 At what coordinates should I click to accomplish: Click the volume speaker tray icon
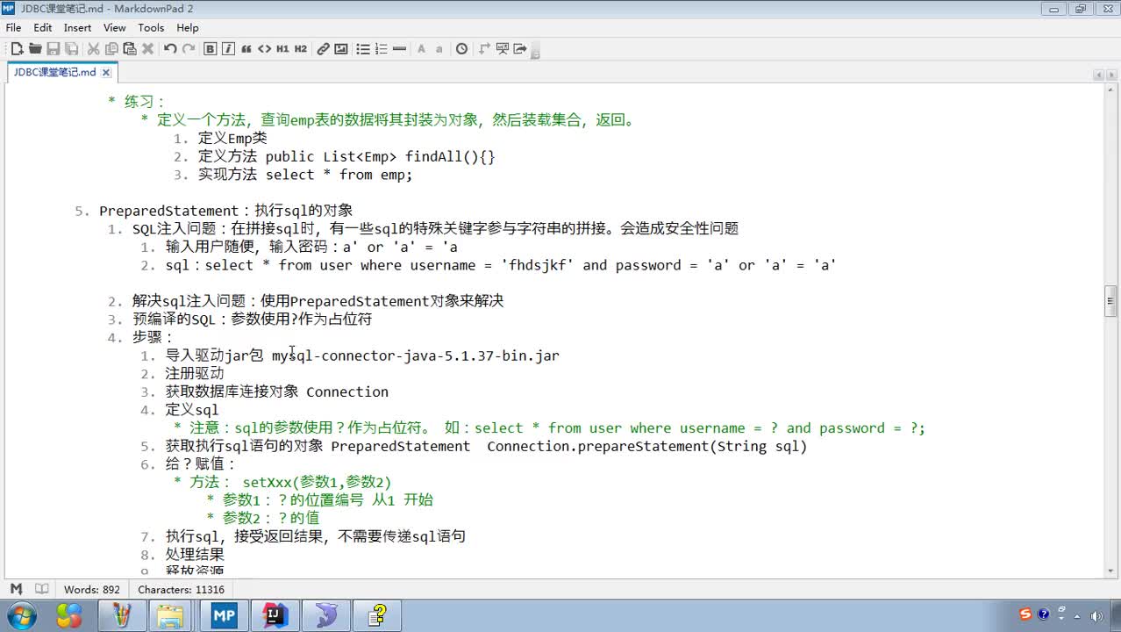pos(1096,615)
